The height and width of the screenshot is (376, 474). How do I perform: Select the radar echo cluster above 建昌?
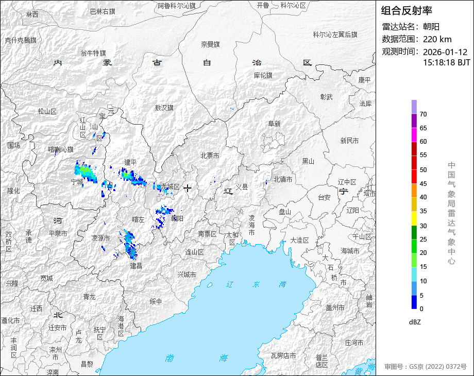130,244
